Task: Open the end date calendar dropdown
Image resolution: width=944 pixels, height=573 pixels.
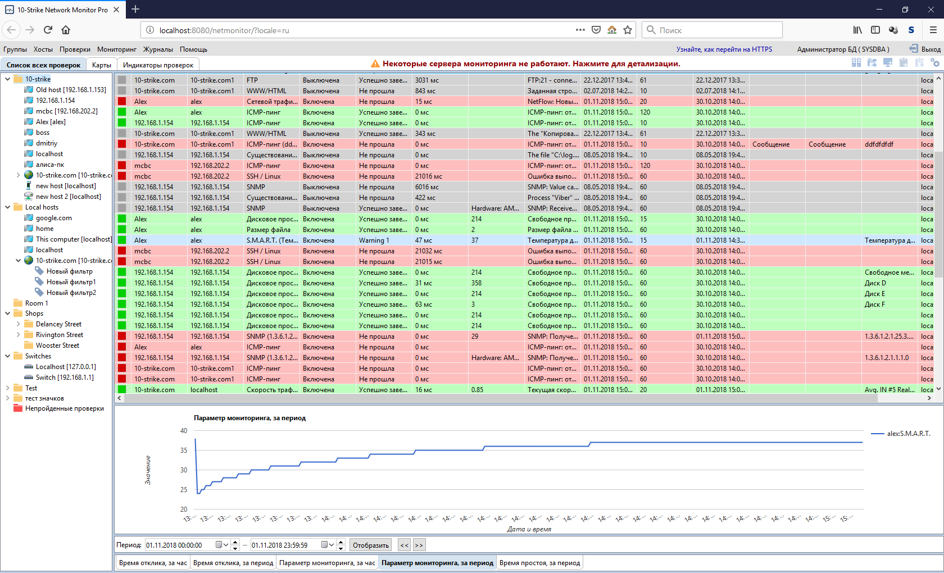Action: point(328,545)
